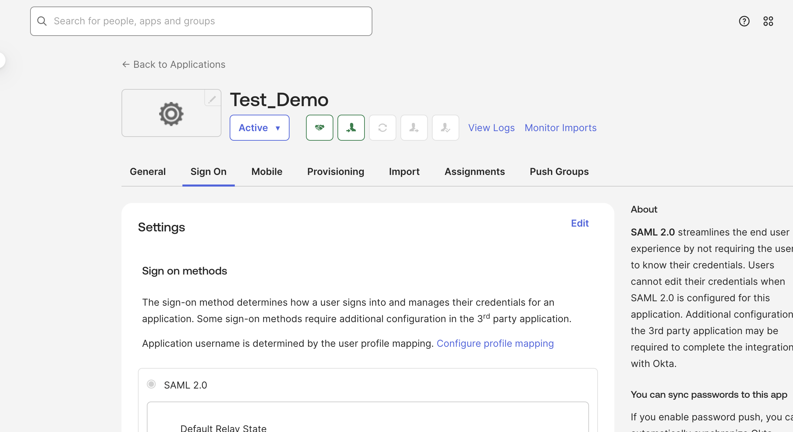Open the Monitor Imports link
Image resolution: width=793 pixels, height=432 pixels.
click(x=560, y=128)
